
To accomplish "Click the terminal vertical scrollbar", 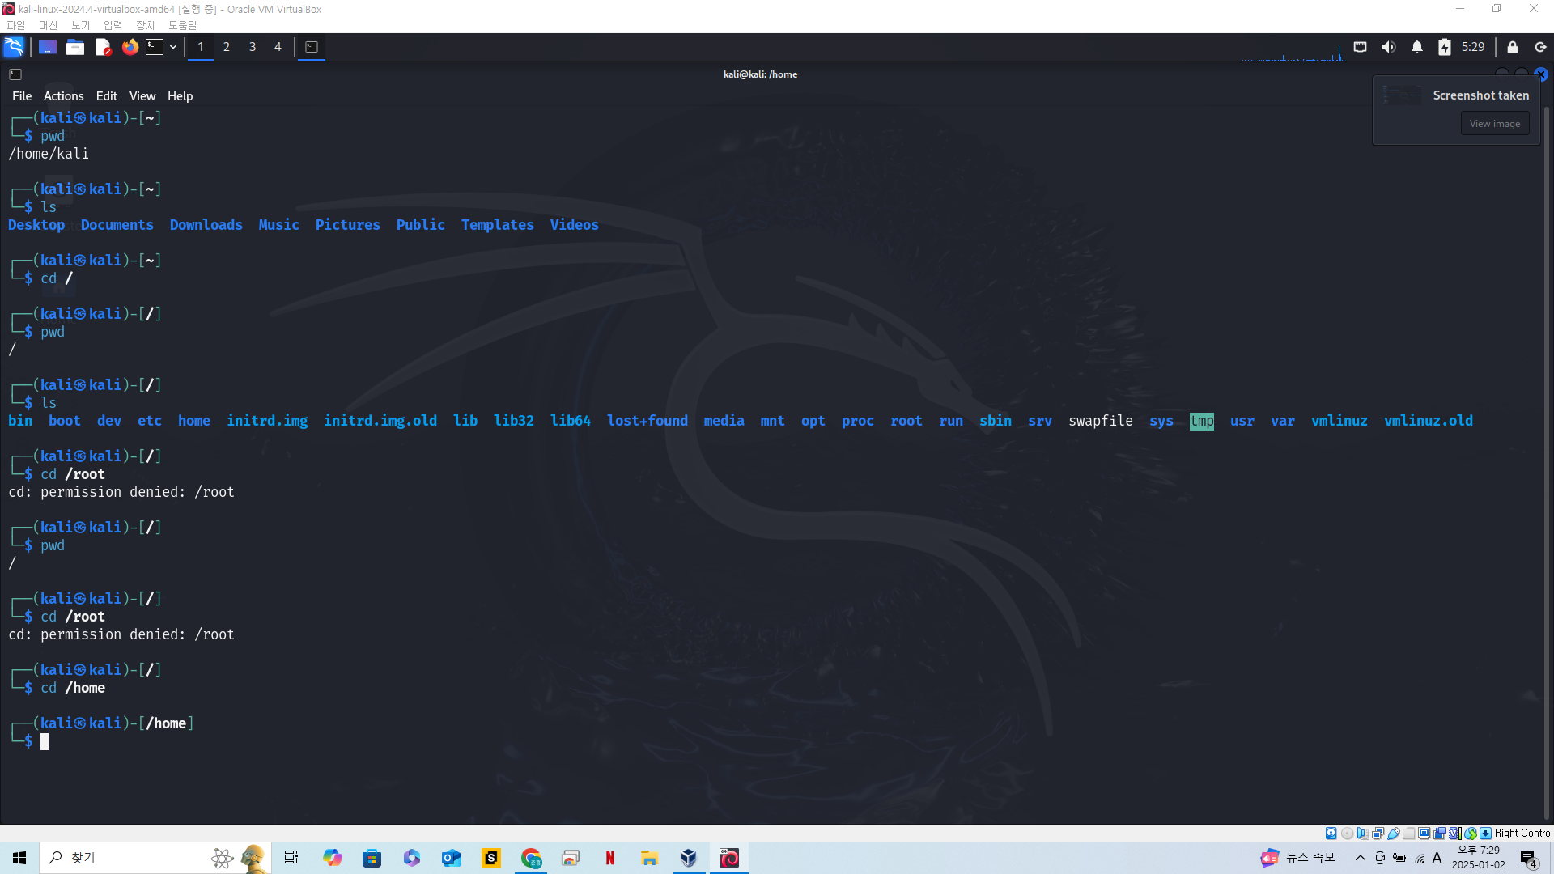I will tap(1546, 461).
